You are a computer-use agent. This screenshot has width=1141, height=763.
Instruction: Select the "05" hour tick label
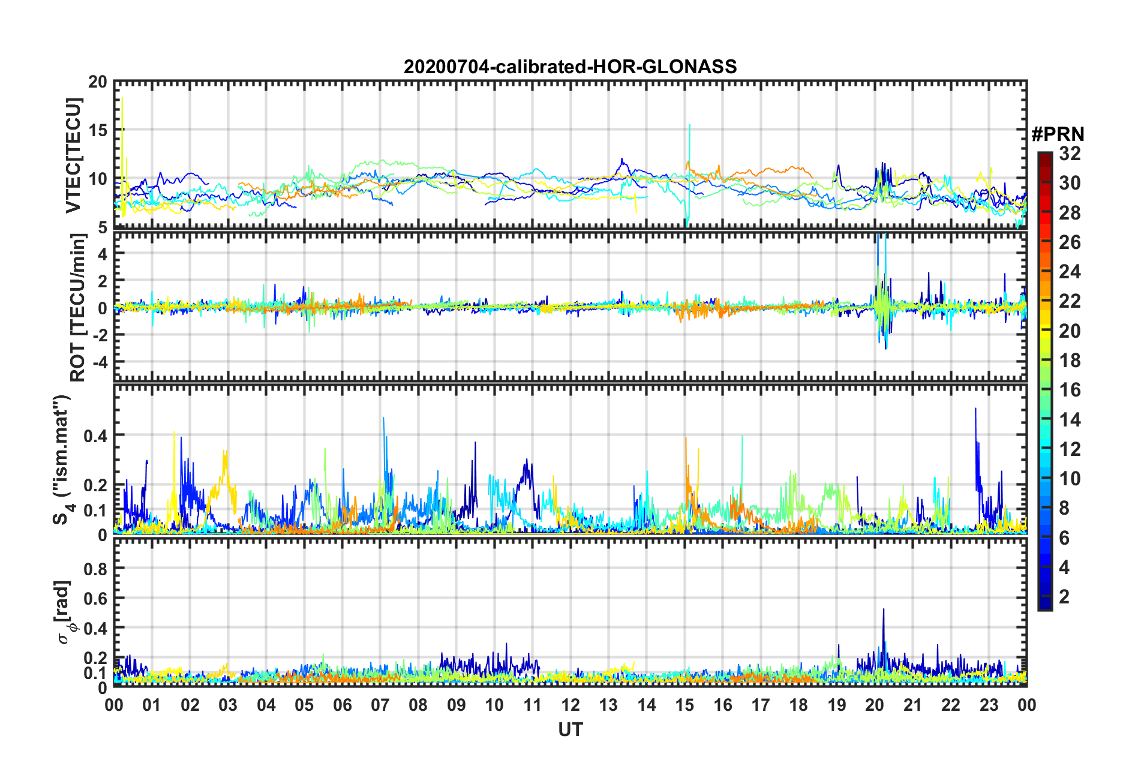pyautogui.click(x=304, y=705)
